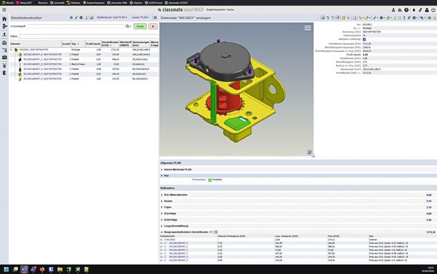437x274 pixels.
Task: Toggle Kalkulation vollständig checkbox
Action: [x=364, y=39]
